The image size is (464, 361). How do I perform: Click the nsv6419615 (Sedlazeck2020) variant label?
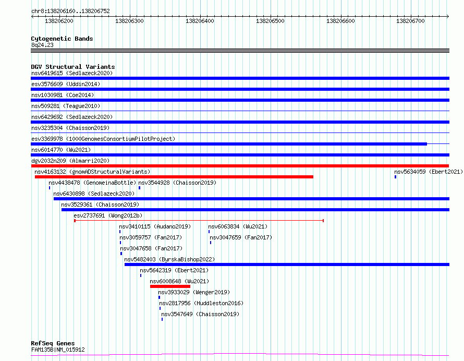click(72, 73)
